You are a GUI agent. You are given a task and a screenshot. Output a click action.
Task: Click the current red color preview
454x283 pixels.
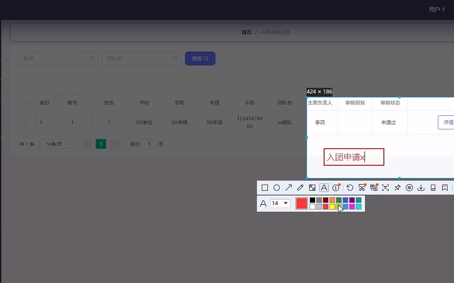[x=302, y=203]
